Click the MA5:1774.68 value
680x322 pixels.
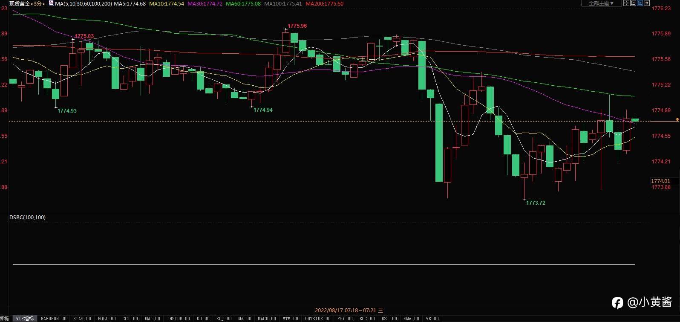coord(130,3)
